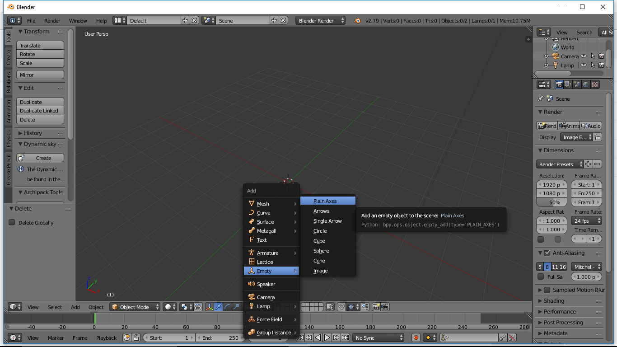Image resolution: width=617 pixels, height=347 pixels.
Task: Open the Render properties tab (camera icon)
Action: tap(559, 84)
